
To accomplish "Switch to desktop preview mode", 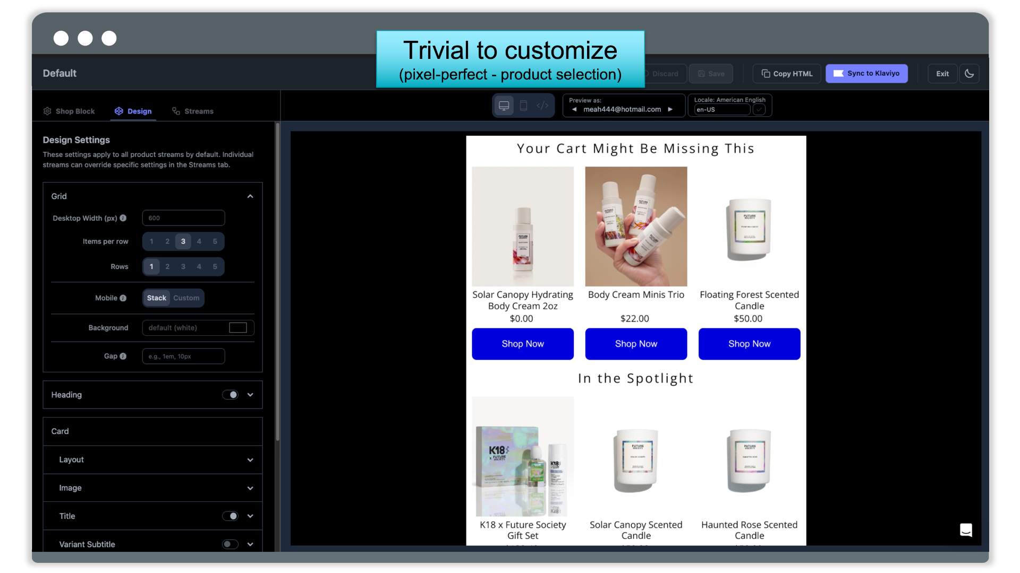I will coord(504,106).
